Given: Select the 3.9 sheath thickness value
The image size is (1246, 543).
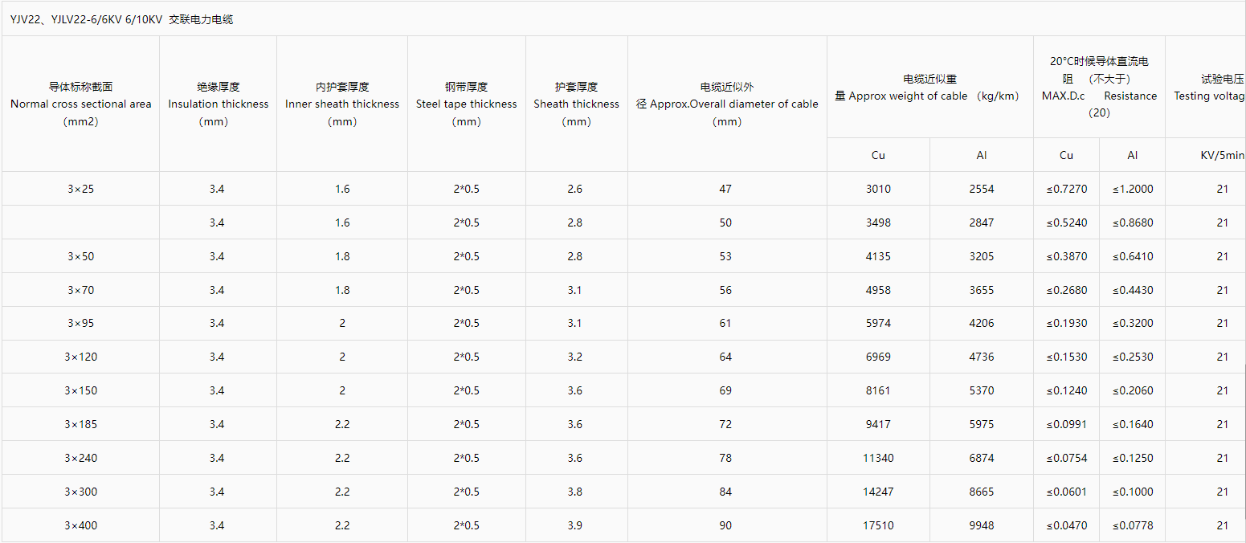Looking at the screenshot, I should pos(575,525).
